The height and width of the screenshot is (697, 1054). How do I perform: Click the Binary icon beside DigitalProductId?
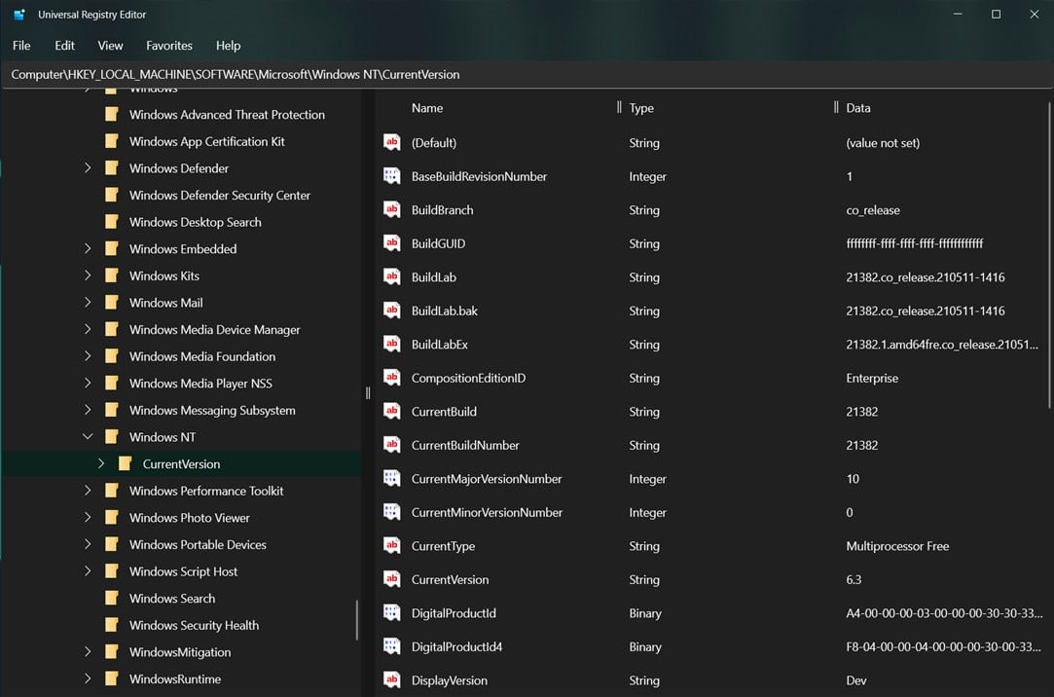pyautogui.click(x=390, y=613)
